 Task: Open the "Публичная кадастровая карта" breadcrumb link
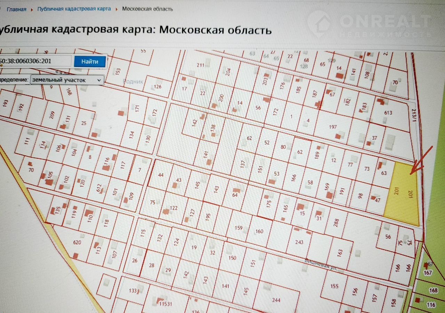pos(74,9)
